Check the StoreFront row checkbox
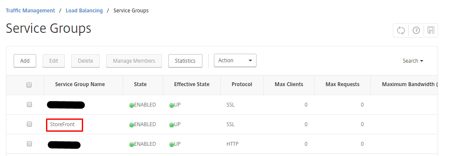Viewport: 450px width, 156px height. pyautogui.click(x=29, y=124)
